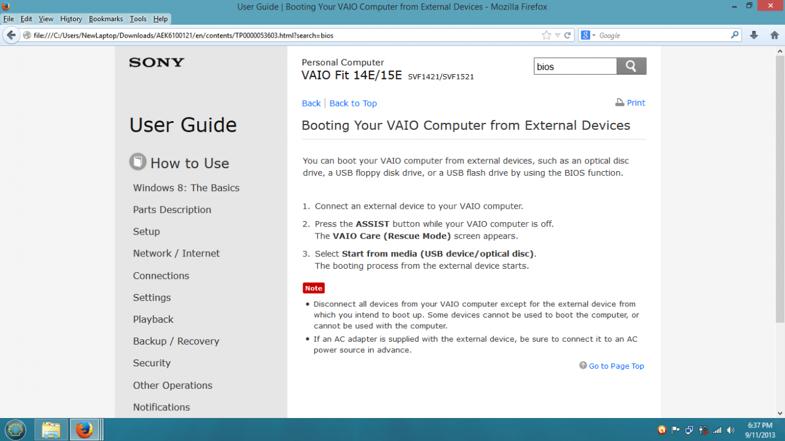This screenshot has width=785, height=441.
Task: Open the Action Center flag tray icon
Action: click(676, 430)
